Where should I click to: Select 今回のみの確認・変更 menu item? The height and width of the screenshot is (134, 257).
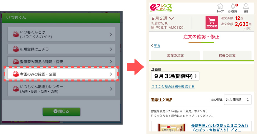pos(61,74)
